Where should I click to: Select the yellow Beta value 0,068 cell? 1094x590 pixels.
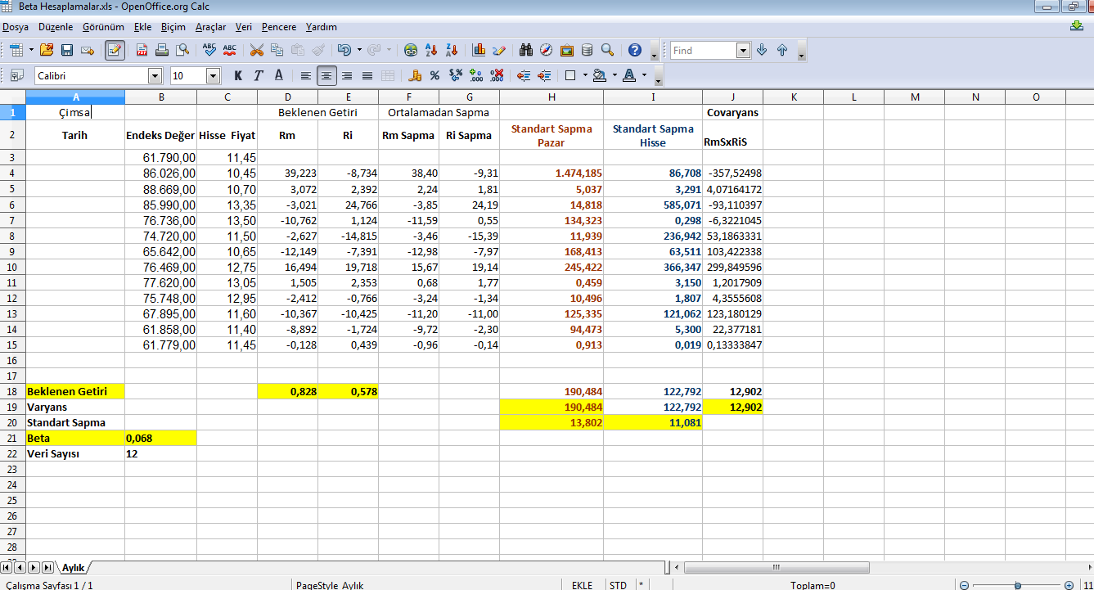(161, 438)
